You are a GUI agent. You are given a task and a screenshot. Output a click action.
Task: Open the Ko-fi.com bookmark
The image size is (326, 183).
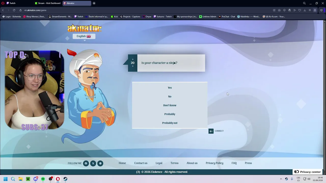point(274,17)
